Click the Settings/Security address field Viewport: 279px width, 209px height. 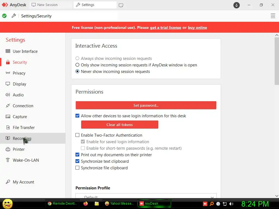68,16
